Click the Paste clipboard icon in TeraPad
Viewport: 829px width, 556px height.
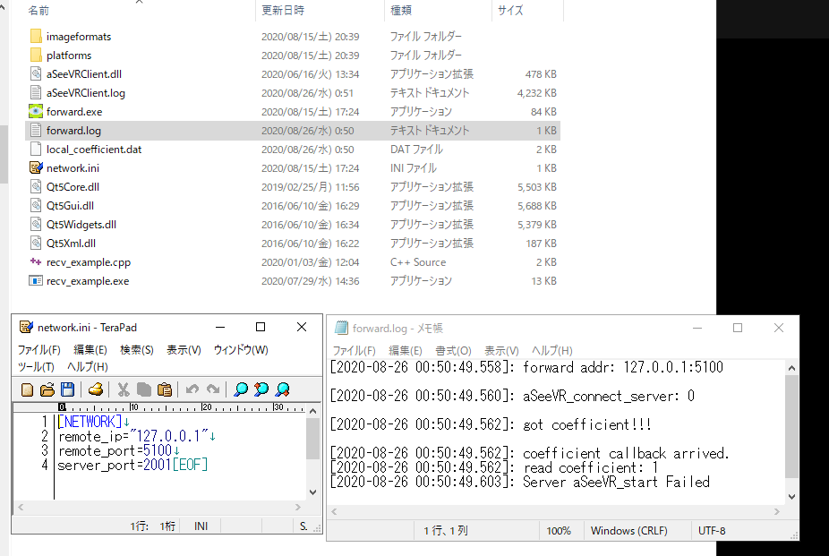tap(164, 389)
